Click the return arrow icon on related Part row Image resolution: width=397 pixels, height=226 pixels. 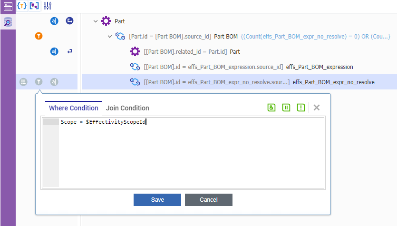tap(69, 51)
